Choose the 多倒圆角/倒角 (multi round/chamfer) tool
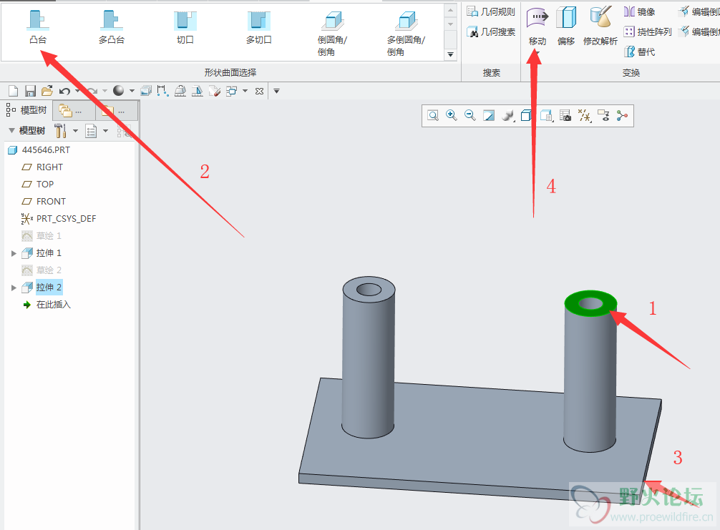Image resolution: width=720 pixels, height=530 pixels. (x=407, y=34)
